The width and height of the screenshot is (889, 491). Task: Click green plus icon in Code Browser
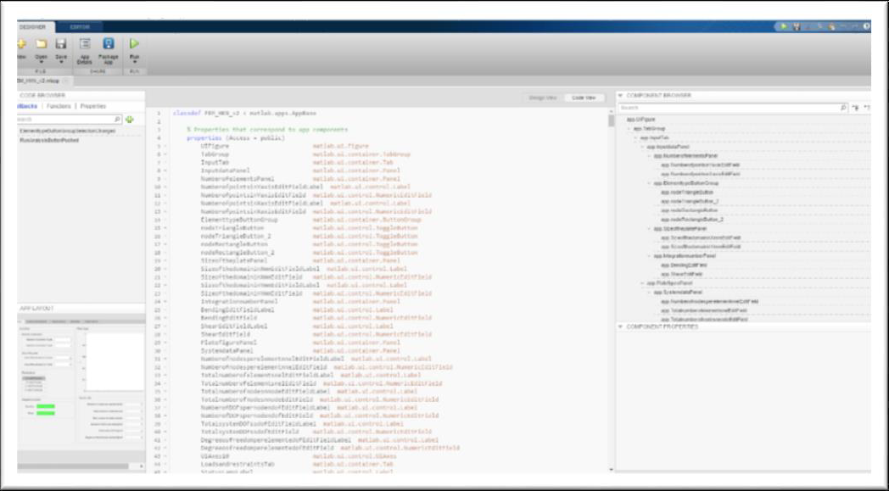(x=130, y=120)
